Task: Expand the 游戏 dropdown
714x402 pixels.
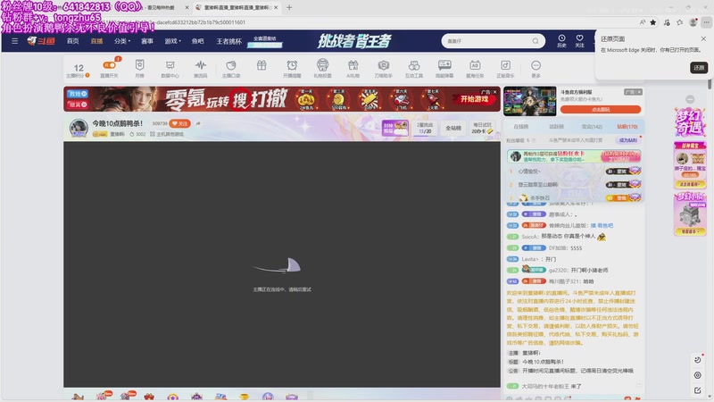Action: pos(172,41)
